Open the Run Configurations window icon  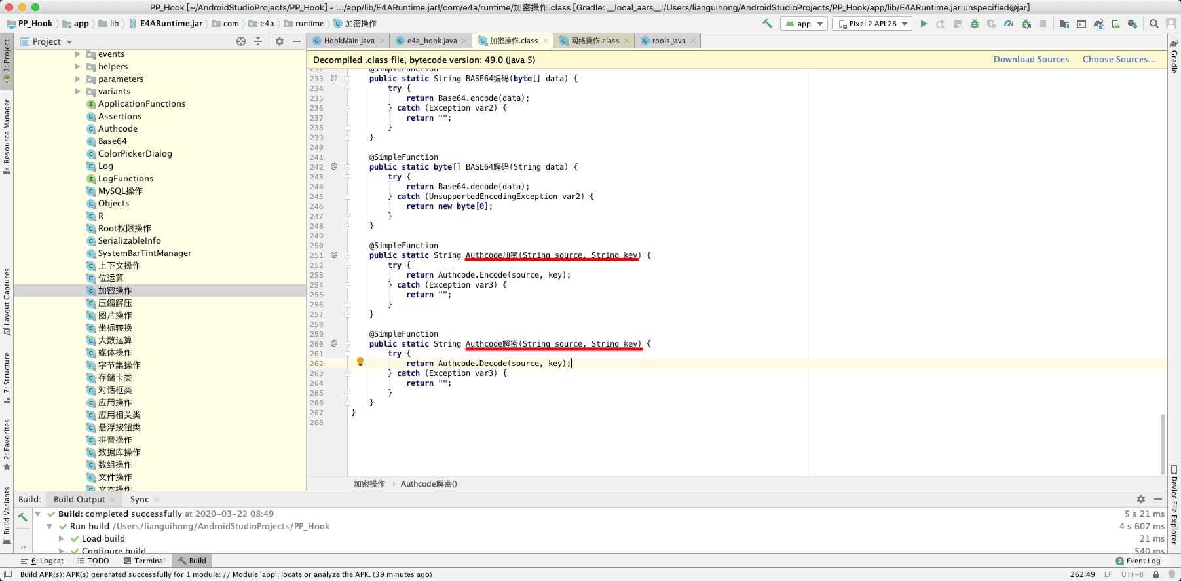pyautogui.click(x=1081, y=24)
